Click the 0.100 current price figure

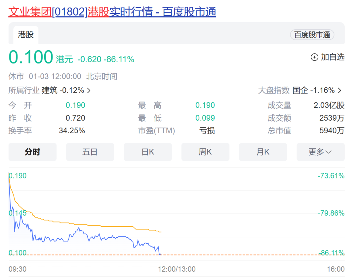click(x=31, y=57)
